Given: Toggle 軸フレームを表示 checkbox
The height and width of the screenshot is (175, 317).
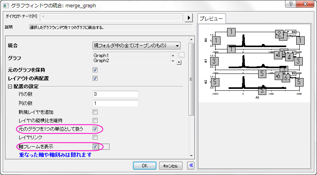Looking at the screenshot, I should 95,146.
